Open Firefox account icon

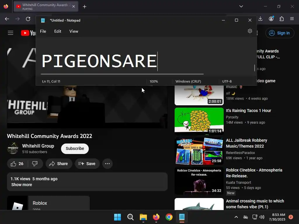pyautogui.click(x=271, y=19)
